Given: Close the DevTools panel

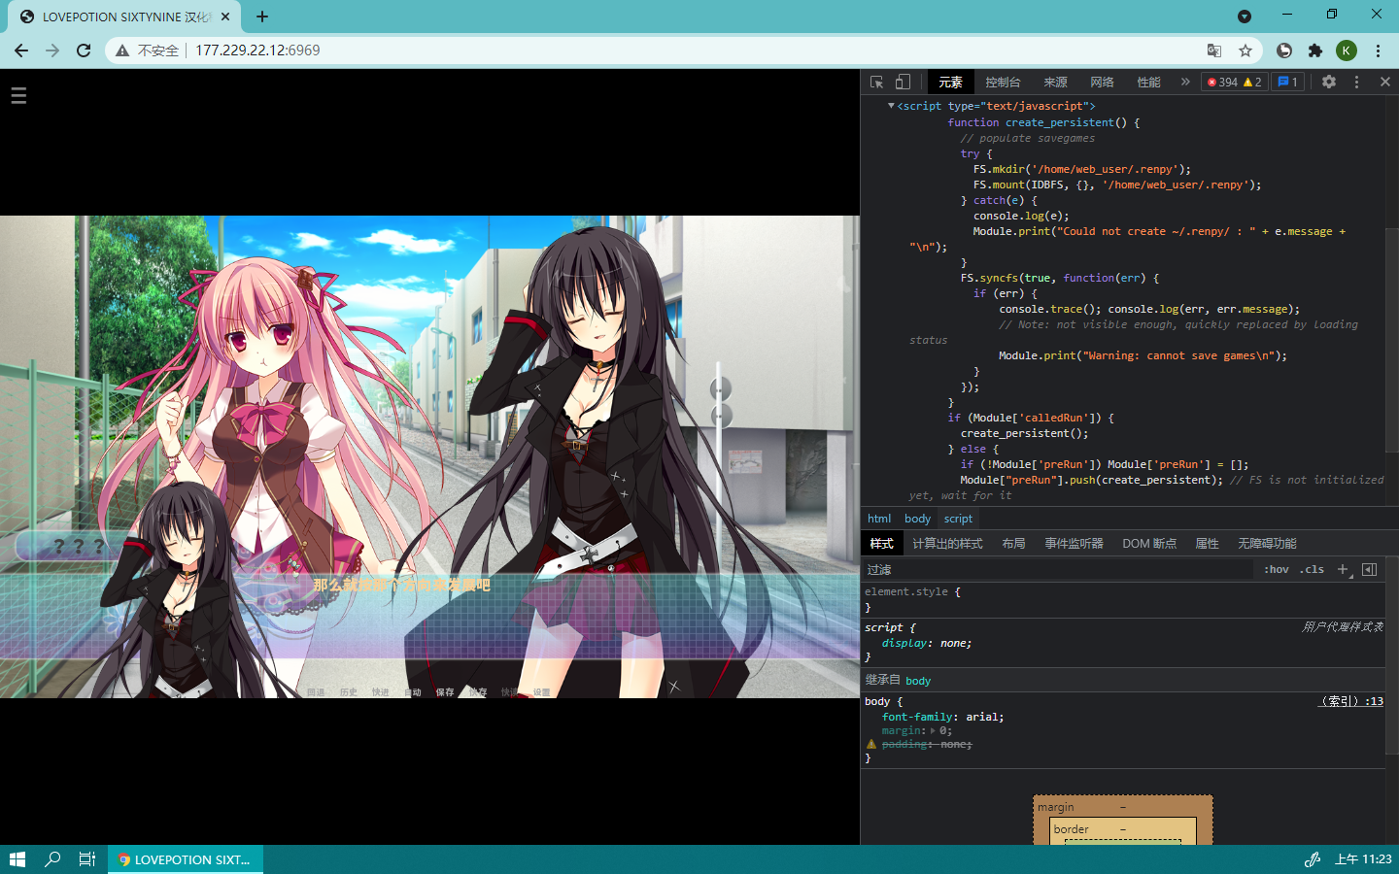Looking at the screenshot, I should click(1385, 82).
